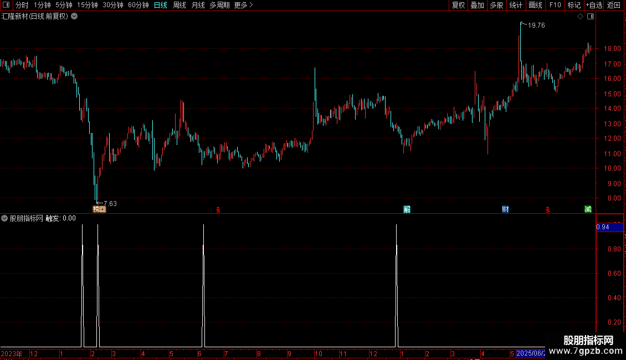The width and height of the screenshot is (626, 360).
Task: Click the 汇隆新材(日线.前复权) chart title
Action: (35, 17)
